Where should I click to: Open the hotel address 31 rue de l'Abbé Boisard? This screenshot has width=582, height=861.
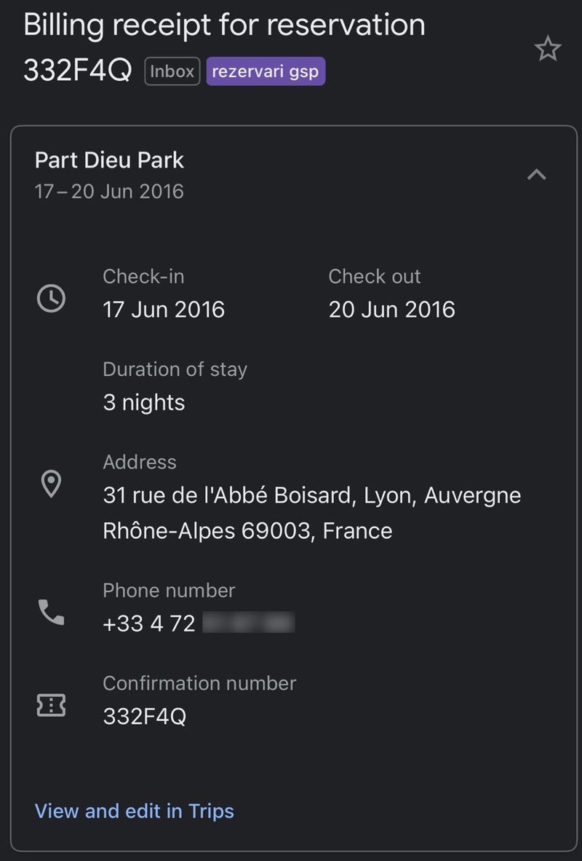[x=311, y=513]
